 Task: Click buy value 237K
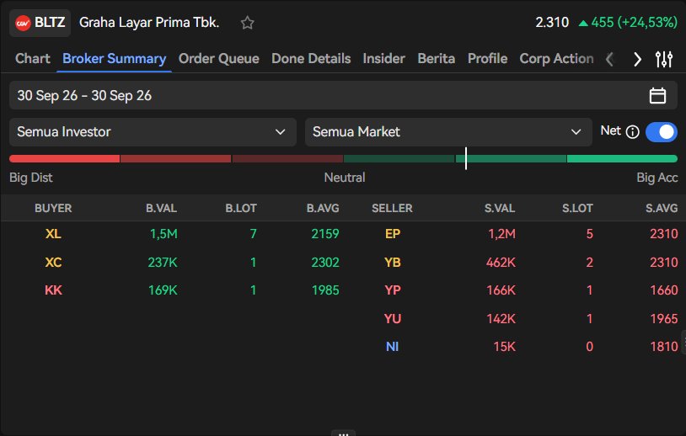coord(163,262)
